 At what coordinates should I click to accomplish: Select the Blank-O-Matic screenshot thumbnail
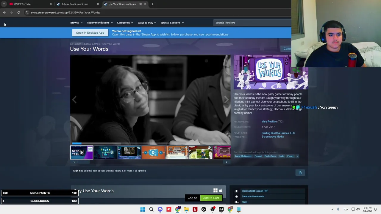pyautogui.click(x=153, y=152)
